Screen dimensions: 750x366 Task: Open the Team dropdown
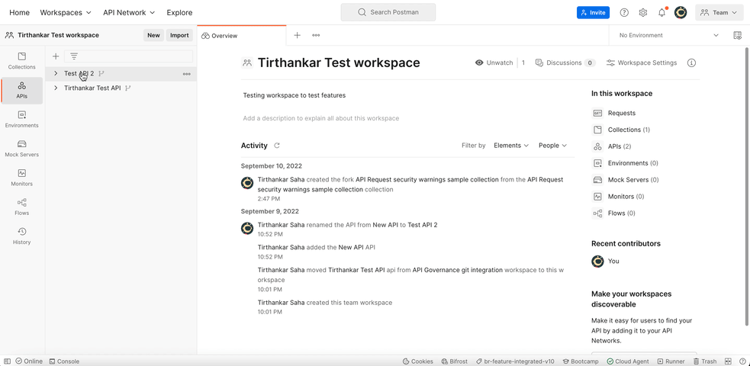(x=719, y=13)
